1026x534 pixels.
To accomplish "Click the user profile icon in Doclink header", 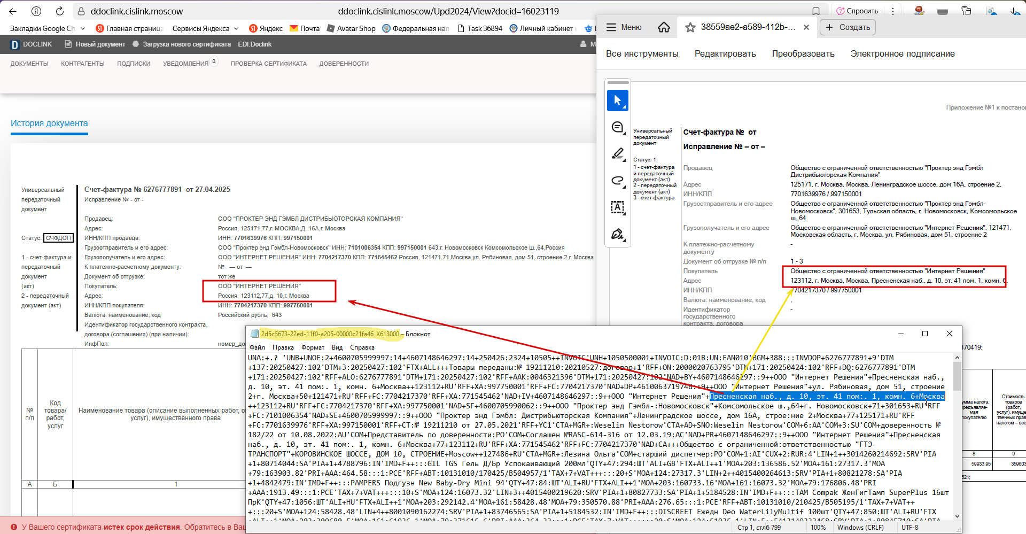I will (583, 44).
